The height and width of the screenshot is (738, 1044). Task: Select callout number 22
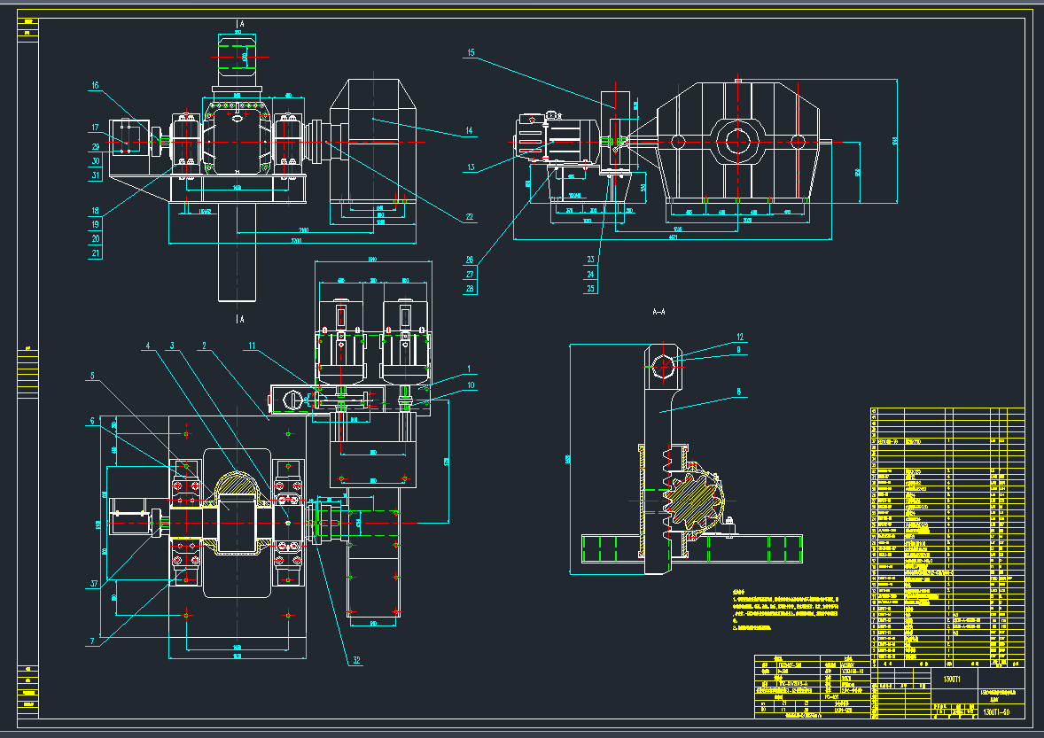click(x=469, y=217)
